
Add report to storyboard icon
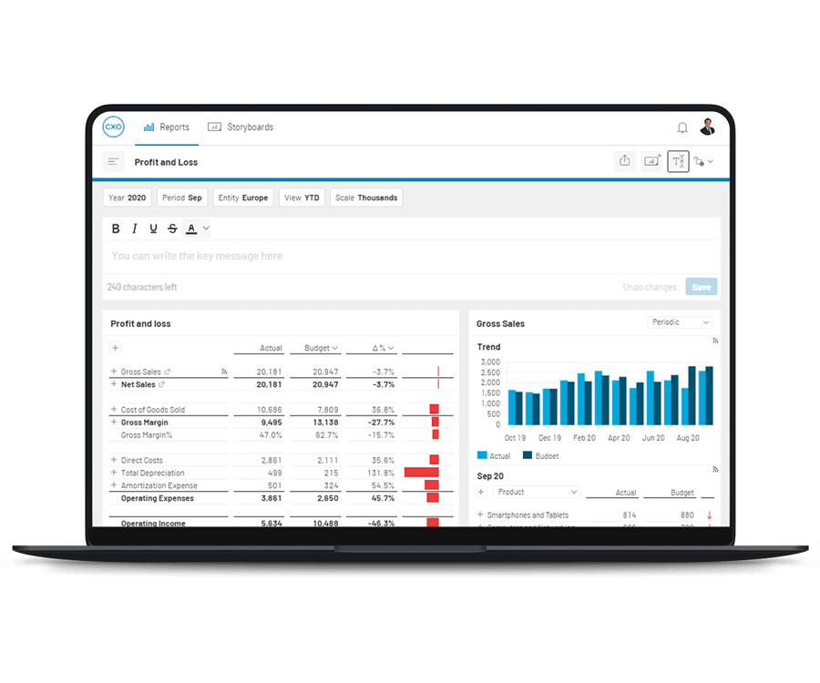(x=651, y=161)
